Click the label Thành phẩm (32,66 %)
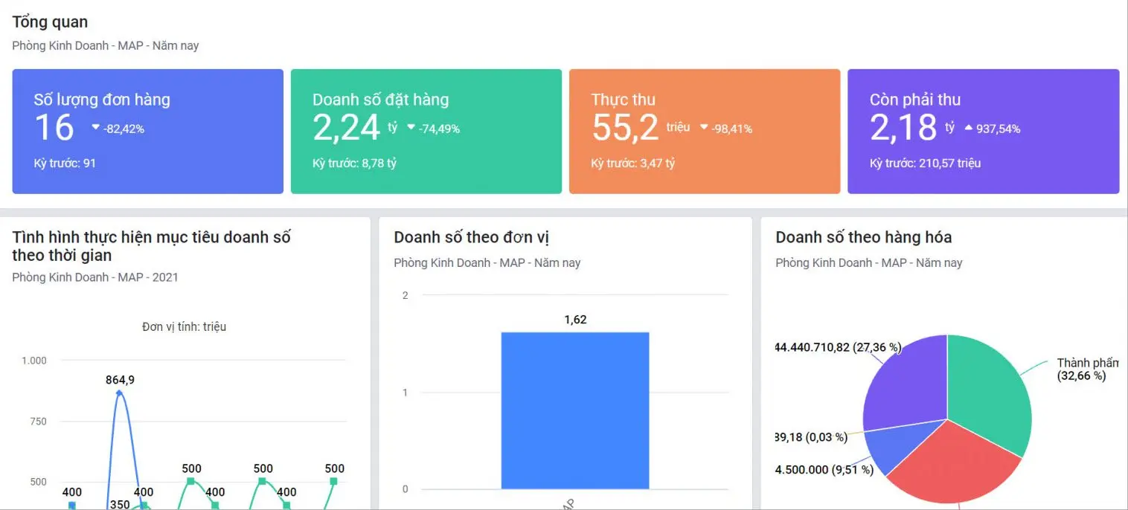 pyautogui.click(x=1087, y=369)
